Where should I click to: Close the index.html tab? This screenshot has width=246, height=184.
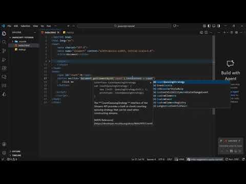(58, 32)
